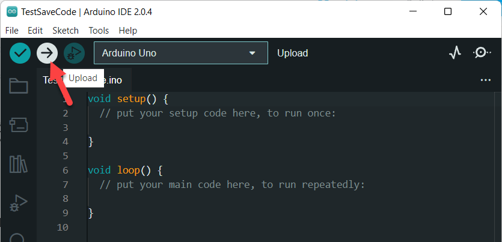Screen dimensions: 502x242
Task: Click the main code comment line
Action: coord(232,185)
